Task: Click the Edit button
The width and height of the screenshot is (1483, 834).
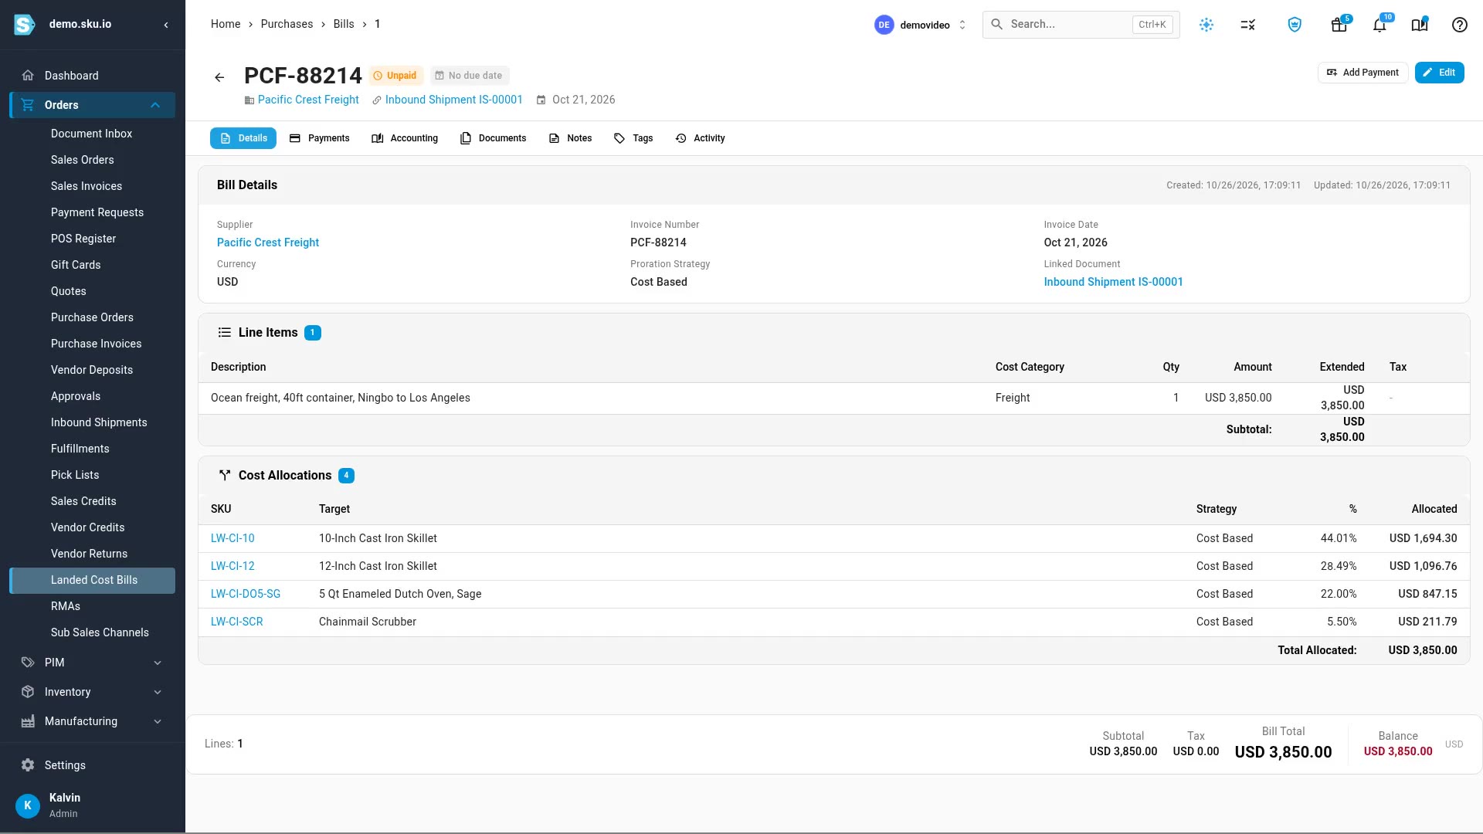Action: (x=1439, y=73)
